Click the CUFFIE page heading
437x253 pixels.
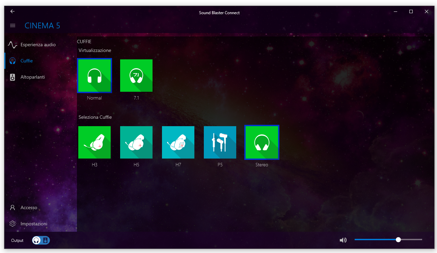click(84, 41)
